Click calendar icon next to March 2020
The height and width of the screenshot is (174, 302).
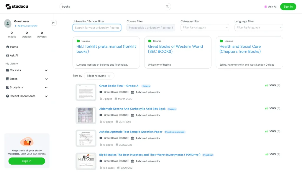(x=116, y=99)
